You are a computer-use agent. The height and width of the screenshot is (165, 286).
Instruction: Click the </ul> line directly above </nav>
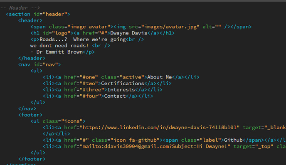(x=38, y=102)
